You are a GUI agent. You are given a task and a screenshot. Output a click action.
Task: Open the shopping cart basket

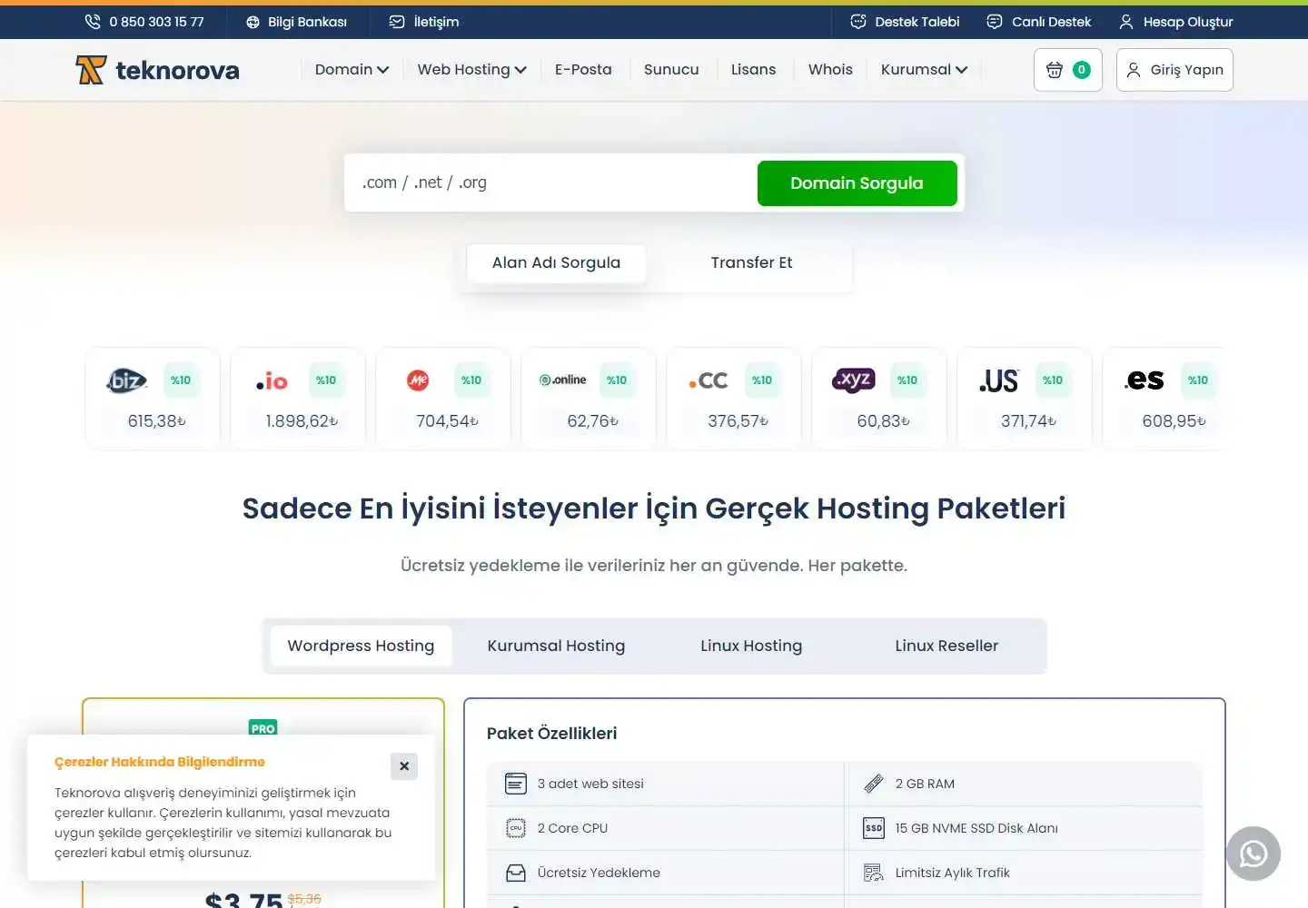click(1068, 70)
